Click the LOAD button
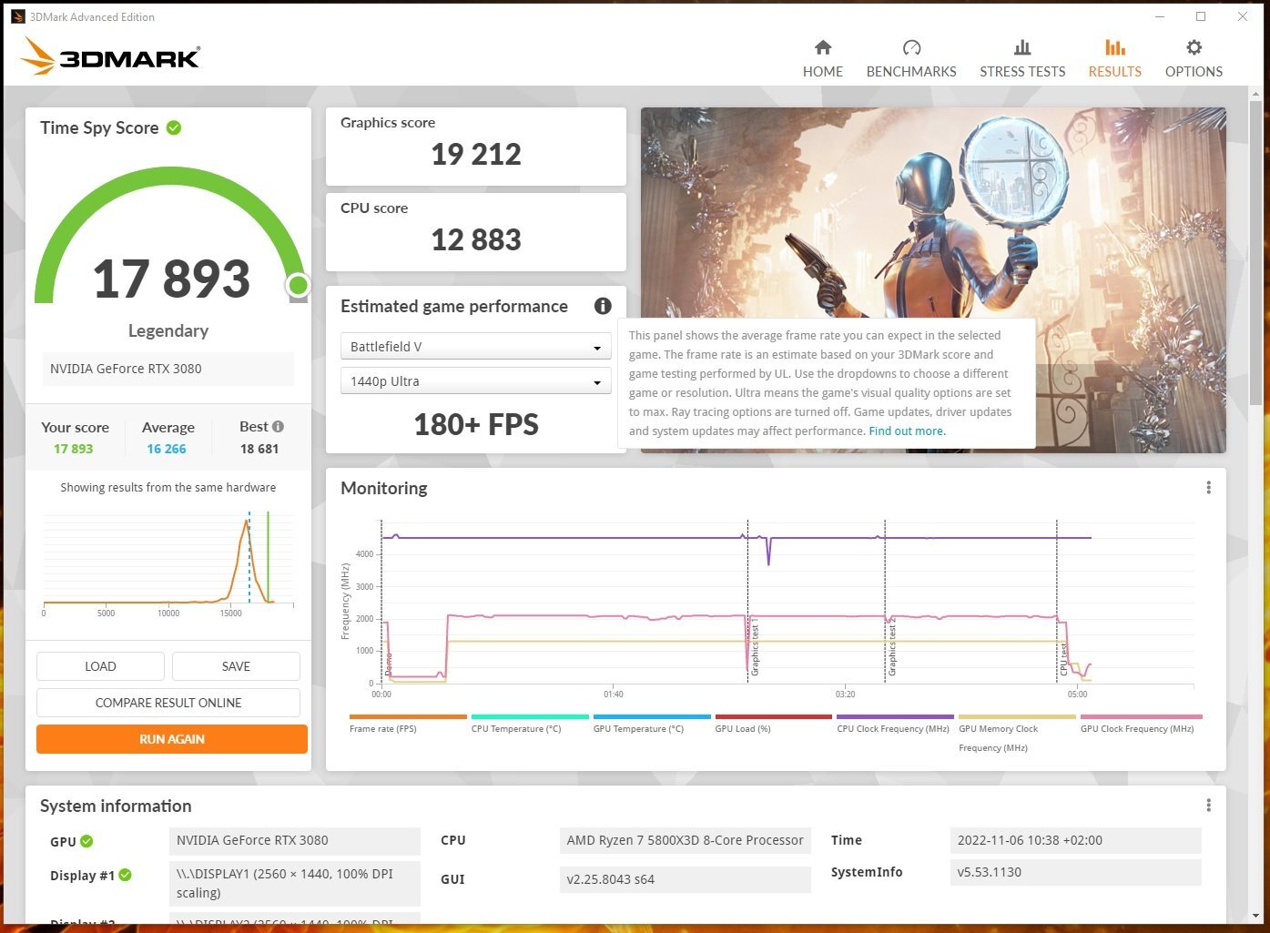This screenshot has width=1270, height=933. coord(100,666)
